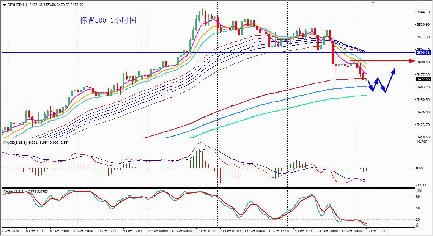Click the 80 level on Stochastic scale
This screenshot has width=433, height=236.
click(418, 197)
